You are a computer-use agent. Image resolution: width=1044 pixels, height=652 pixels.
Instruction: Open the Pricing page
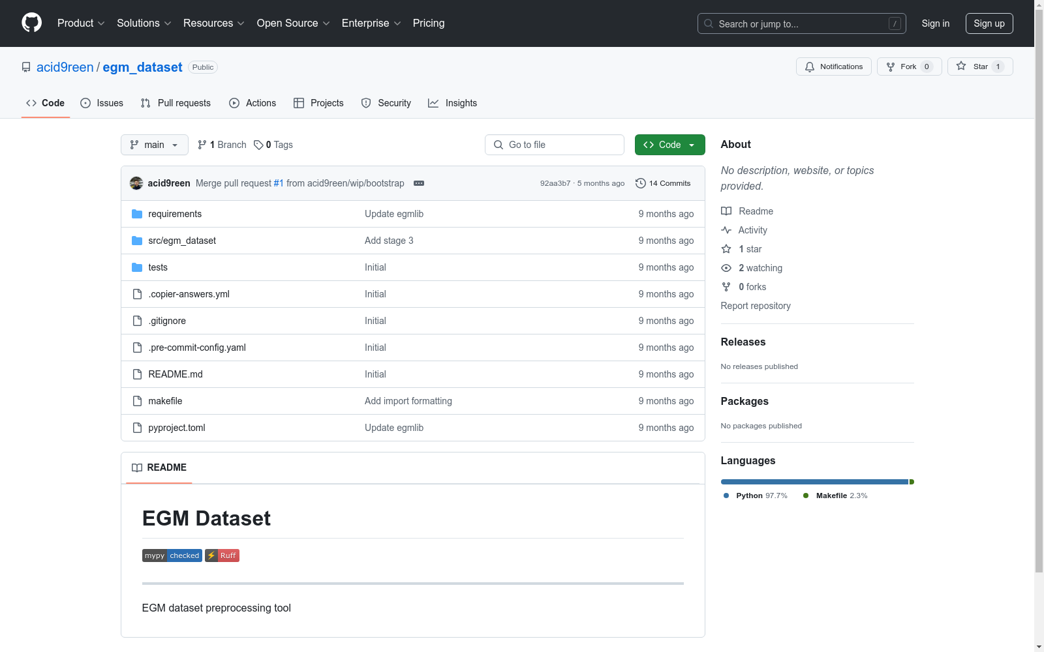429,23
